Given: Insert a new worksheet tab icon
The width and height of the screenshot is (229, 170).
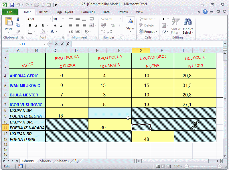Looking at the screenshot, I should click(x=76, y=161).
